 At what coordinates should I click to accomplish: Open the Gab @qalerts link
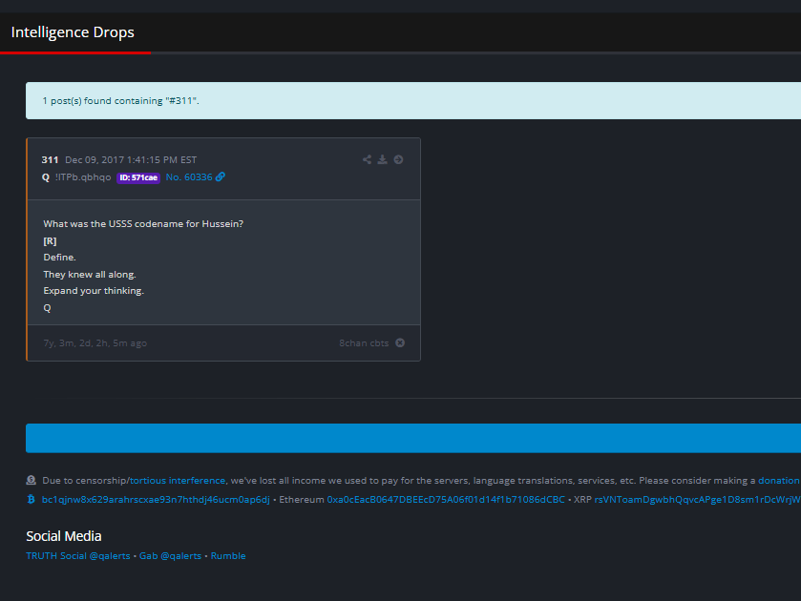(170, 555)
